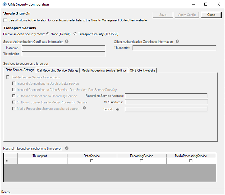The image size is (225, 195).
Task: Click the server Hostname input field
Action: point(64,48)
